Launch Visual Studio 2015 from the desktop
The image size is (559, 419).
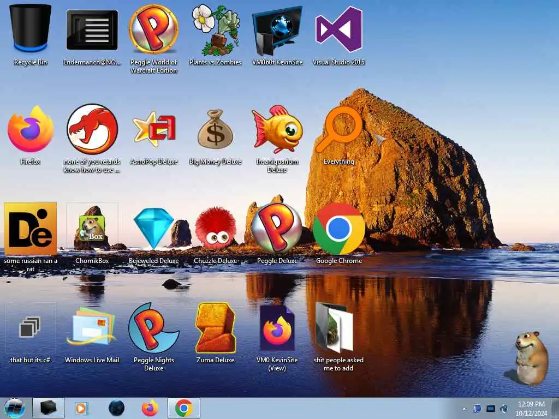pyautogui.click(x=338, y=35)
